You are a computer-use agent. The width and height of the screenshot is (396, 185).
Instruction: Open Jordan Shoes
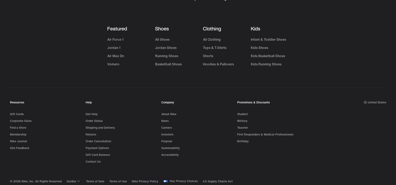166,48
